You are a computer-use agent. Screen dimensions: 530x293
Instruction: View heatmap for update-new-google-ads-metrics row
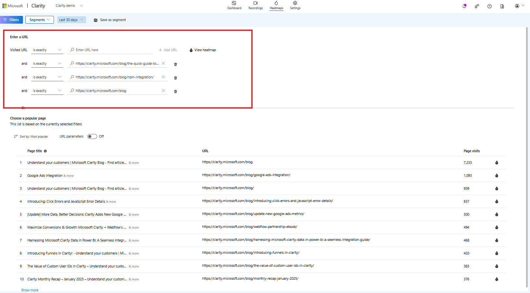(497, 214)
